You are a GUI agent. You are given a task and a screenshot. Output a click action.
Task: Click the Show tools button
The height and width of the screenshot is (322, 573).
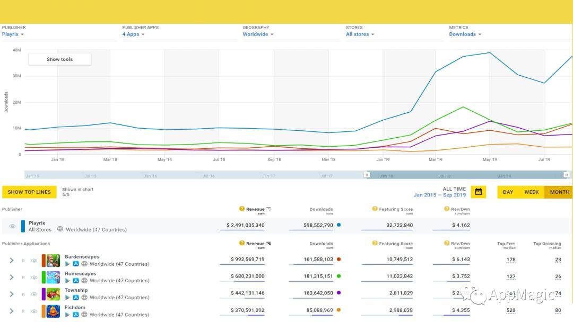[x=59, y=59]
